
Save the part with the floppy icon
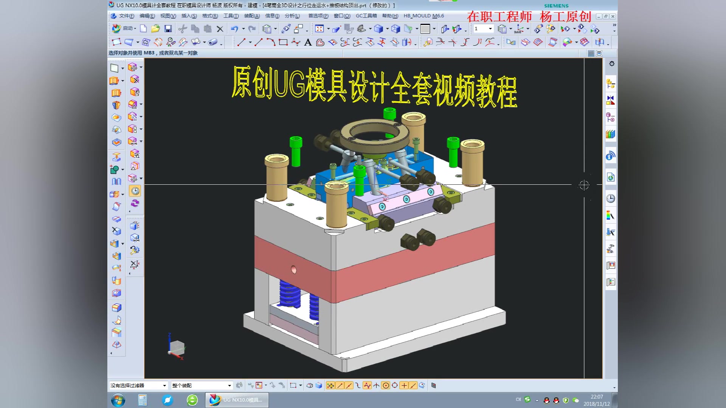click(168, 29)
